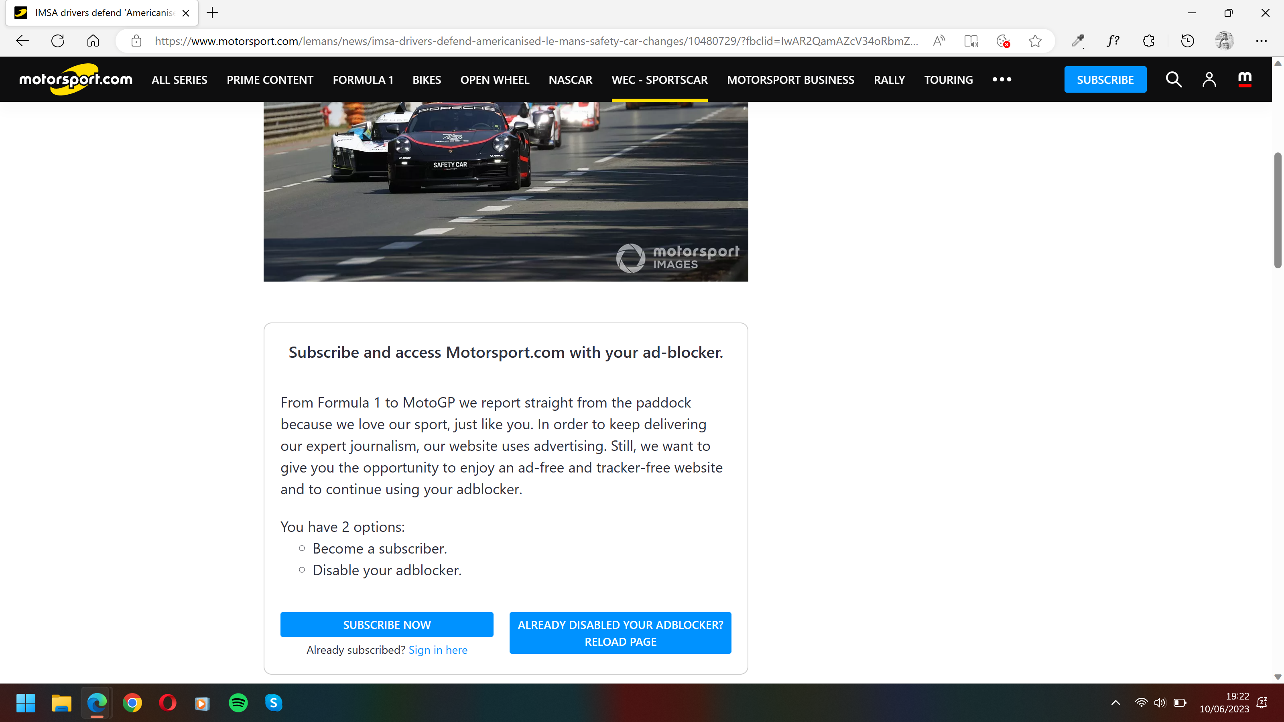
Task: Click the blocked cookies indicator in address bar
Action: click(1003, 41)
